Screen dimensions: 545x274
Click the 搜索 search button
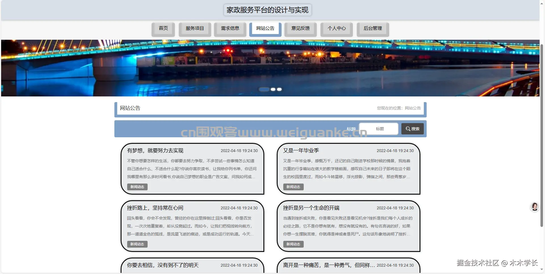pyautogui.click(x=412, y=129)
